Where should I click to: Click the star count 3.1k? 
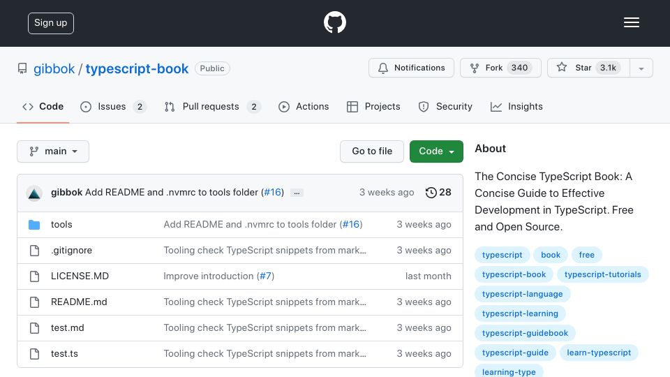pyautogui.click(x=608, y=68)
